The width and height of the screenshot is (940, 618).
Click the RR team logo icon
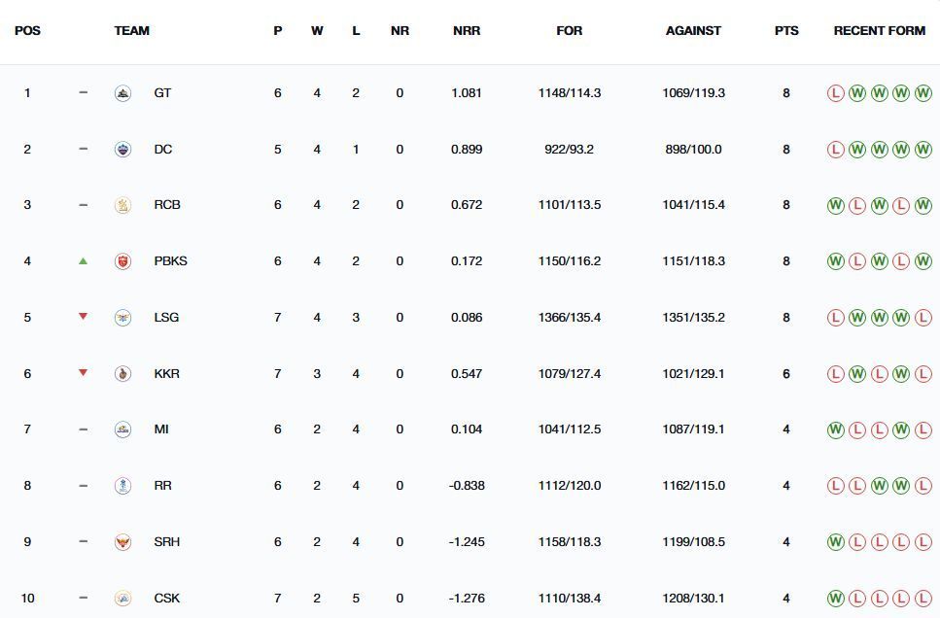click(122, 486)
